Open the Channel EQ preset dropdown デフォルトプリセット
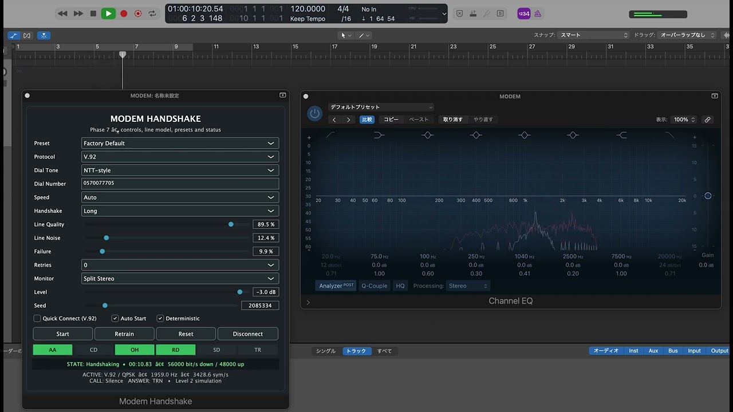This screenshot has width=733, height=412. [381, 107]
